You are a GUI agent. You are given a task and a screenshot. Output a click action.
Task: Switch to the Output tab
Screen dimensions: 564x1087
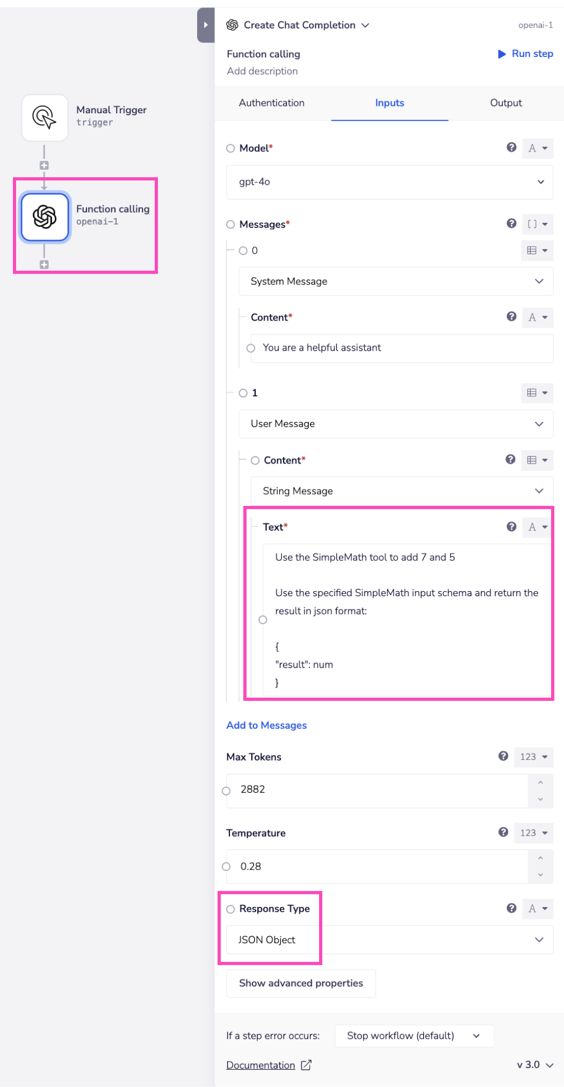505,103
